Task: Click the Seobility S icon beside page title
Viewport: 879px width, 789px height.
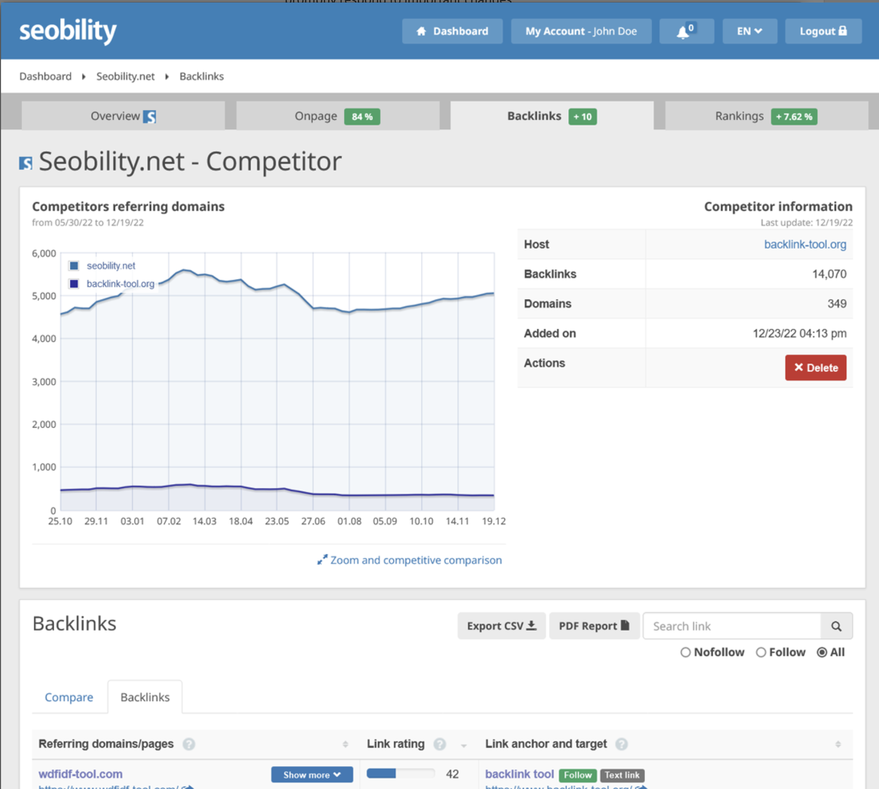Action: tap(26, 163)
